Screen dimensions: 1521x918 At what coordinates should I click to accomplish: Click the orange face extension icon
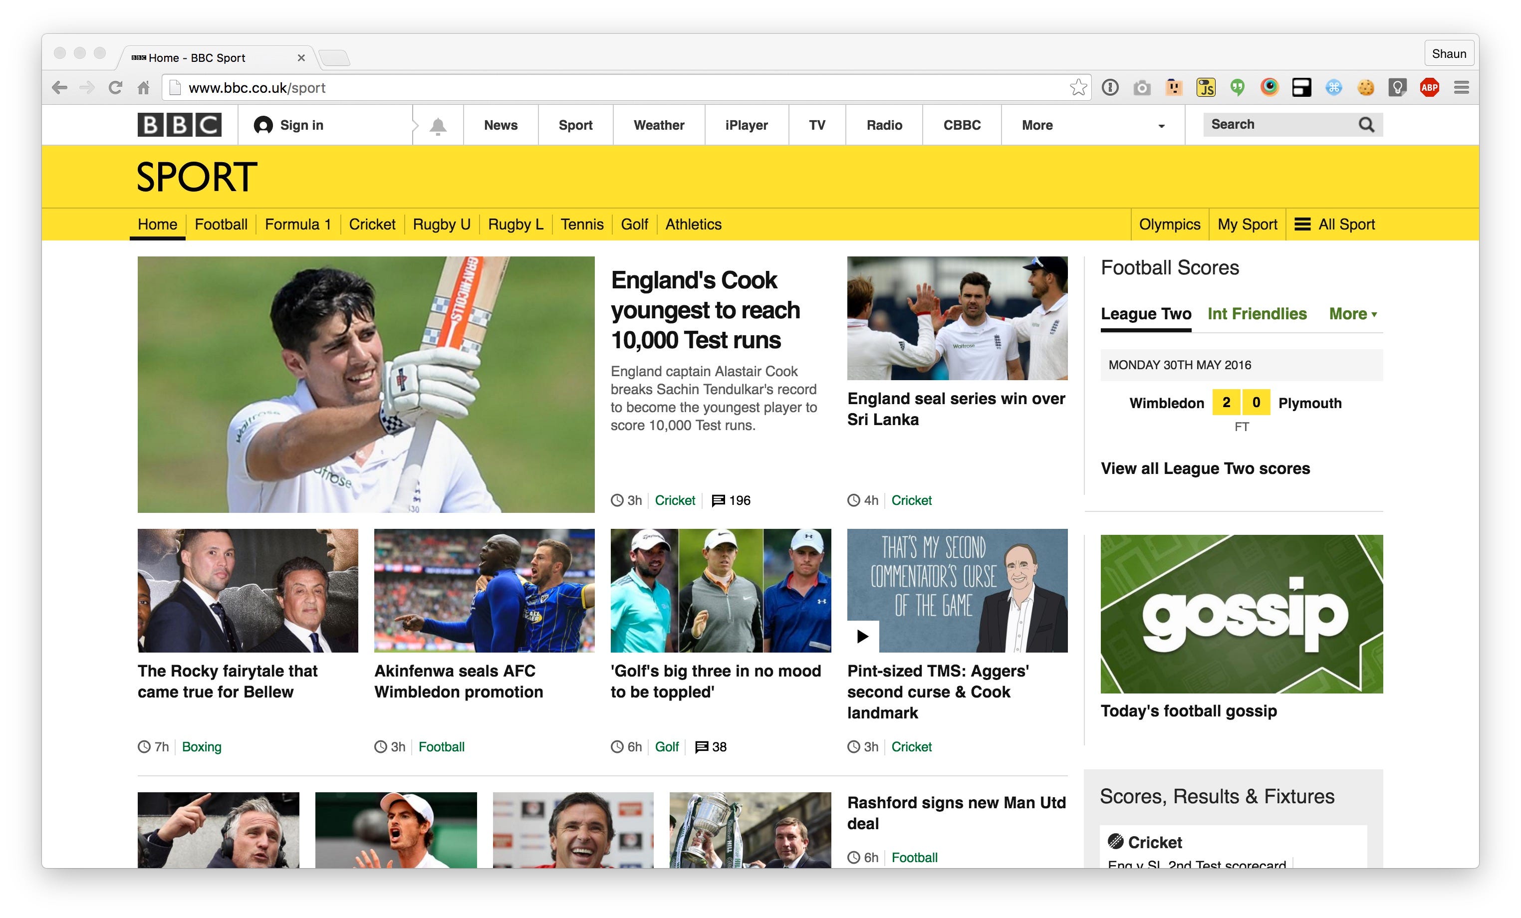click(1174, 88)
